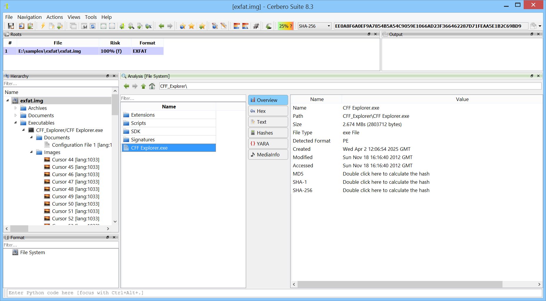Click the star with globe bookmark icon
This screenshot has width=546, height=301.
(183, 26)
